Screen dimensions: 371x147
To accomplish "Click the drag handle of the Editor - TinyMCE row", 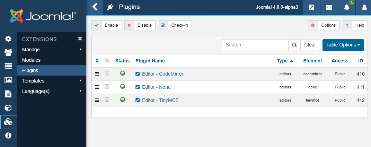I will (x=97, y=100).
